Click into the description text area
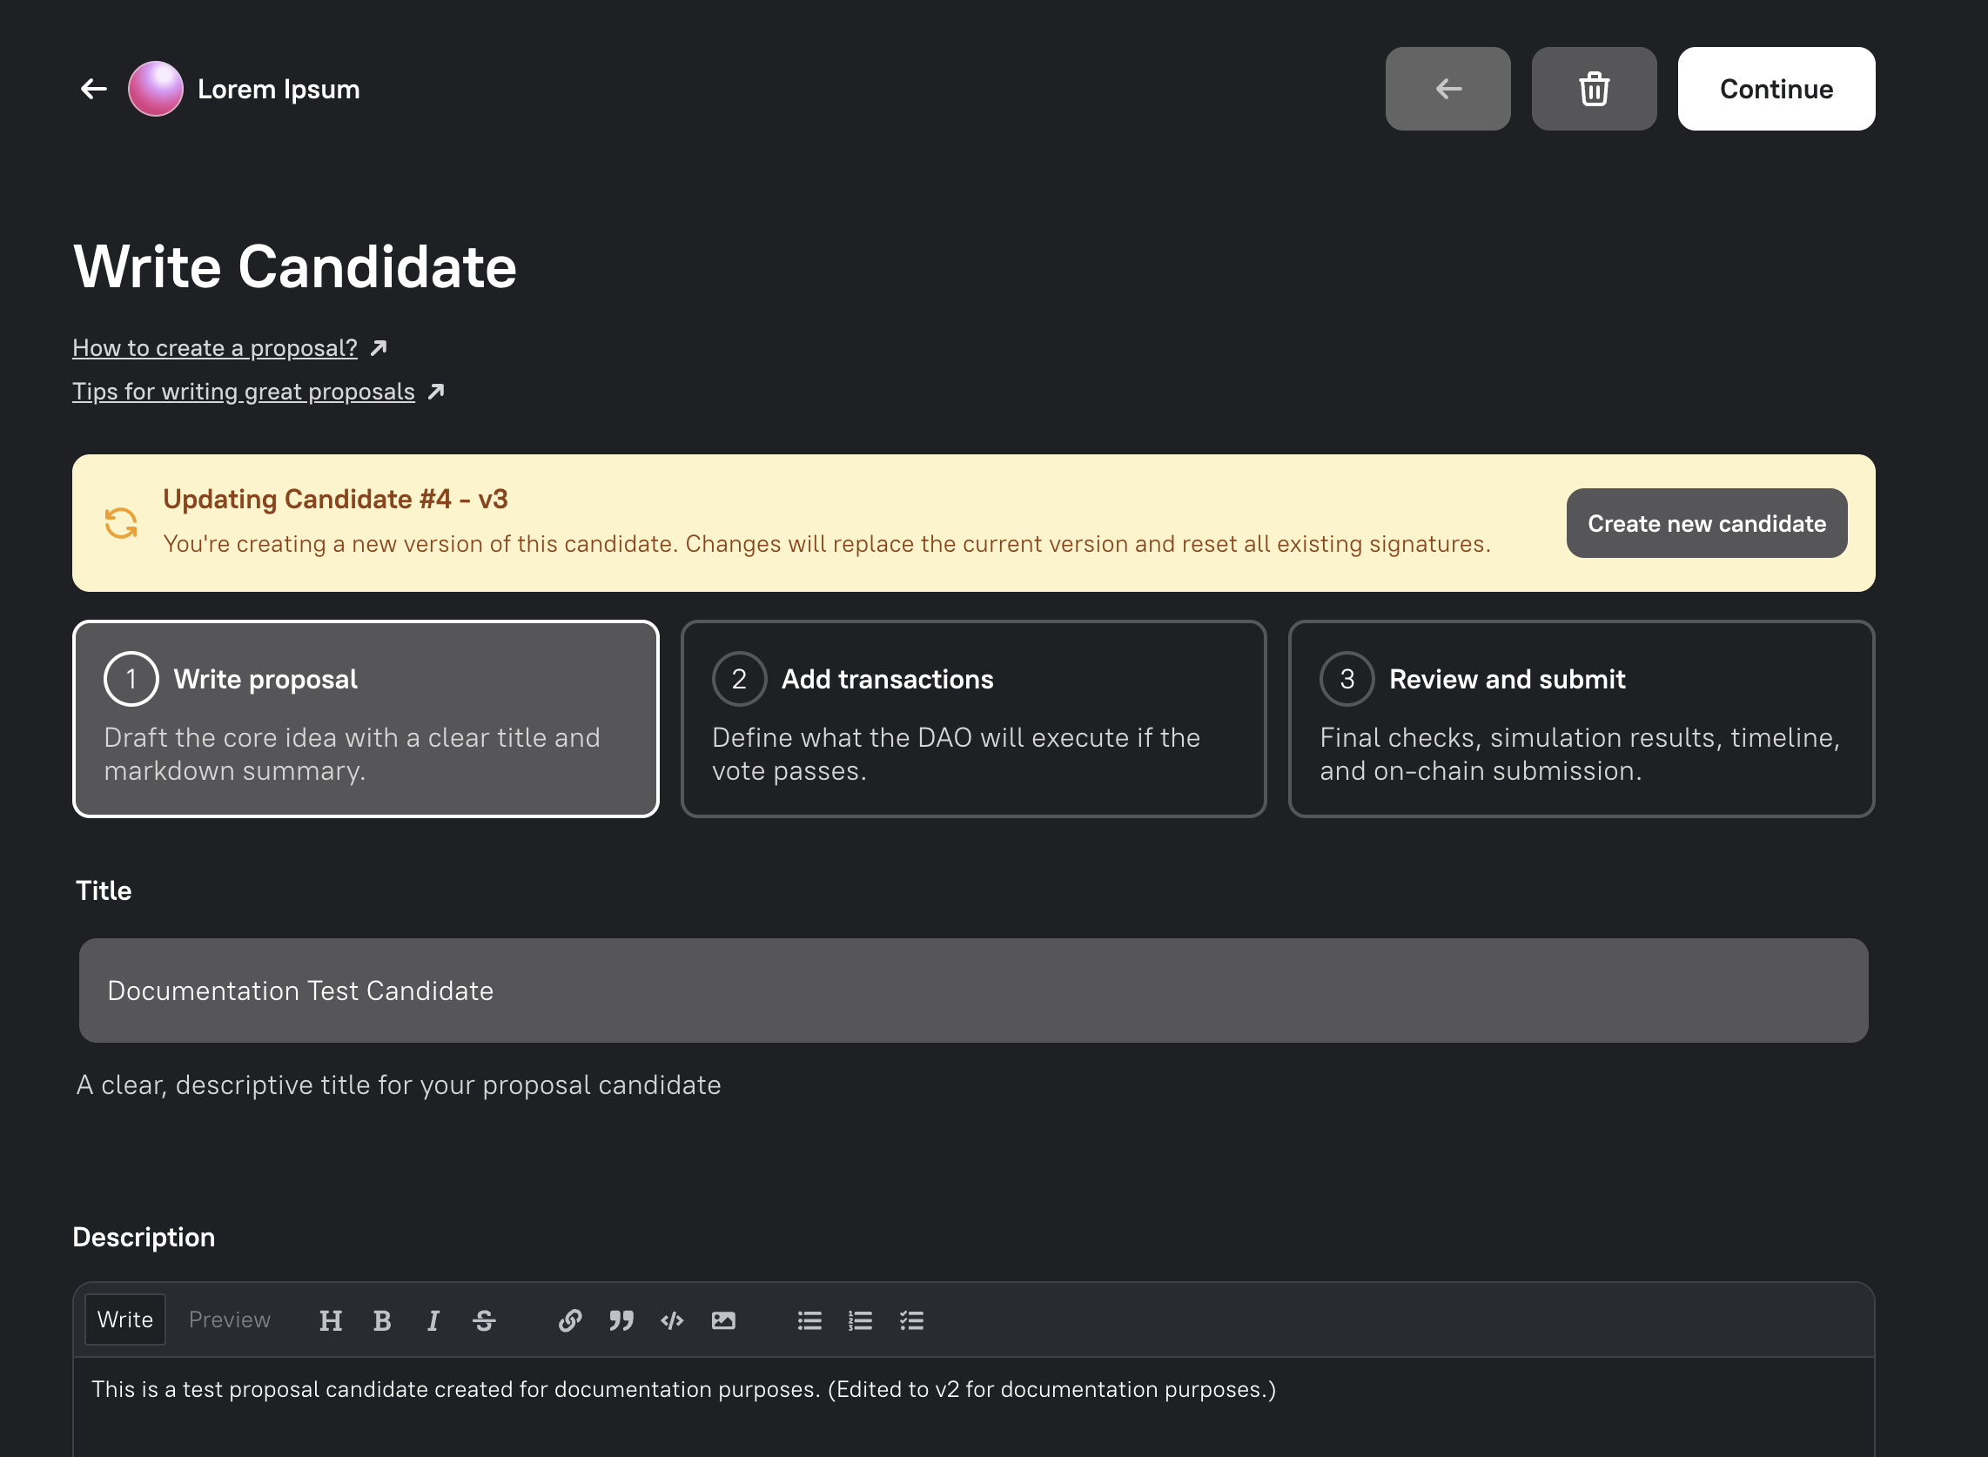This screenshot has width=1988, height=1457. click(974, 1407)
